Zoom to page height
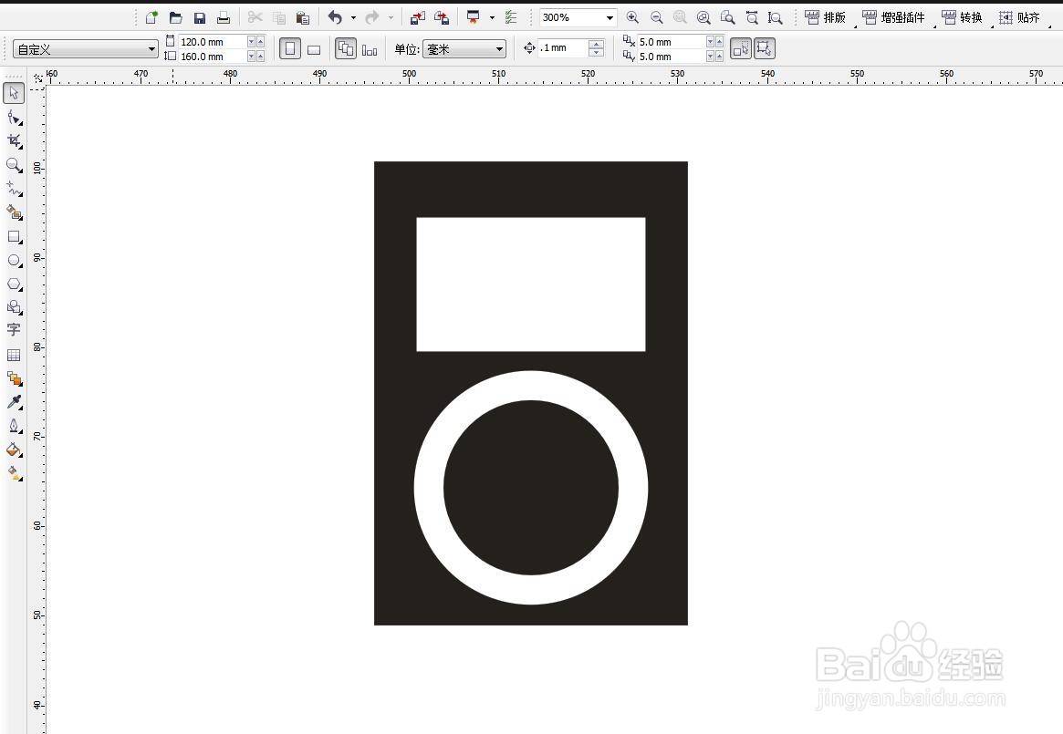This screenshot has width=1063, height=734. point(776,17)
